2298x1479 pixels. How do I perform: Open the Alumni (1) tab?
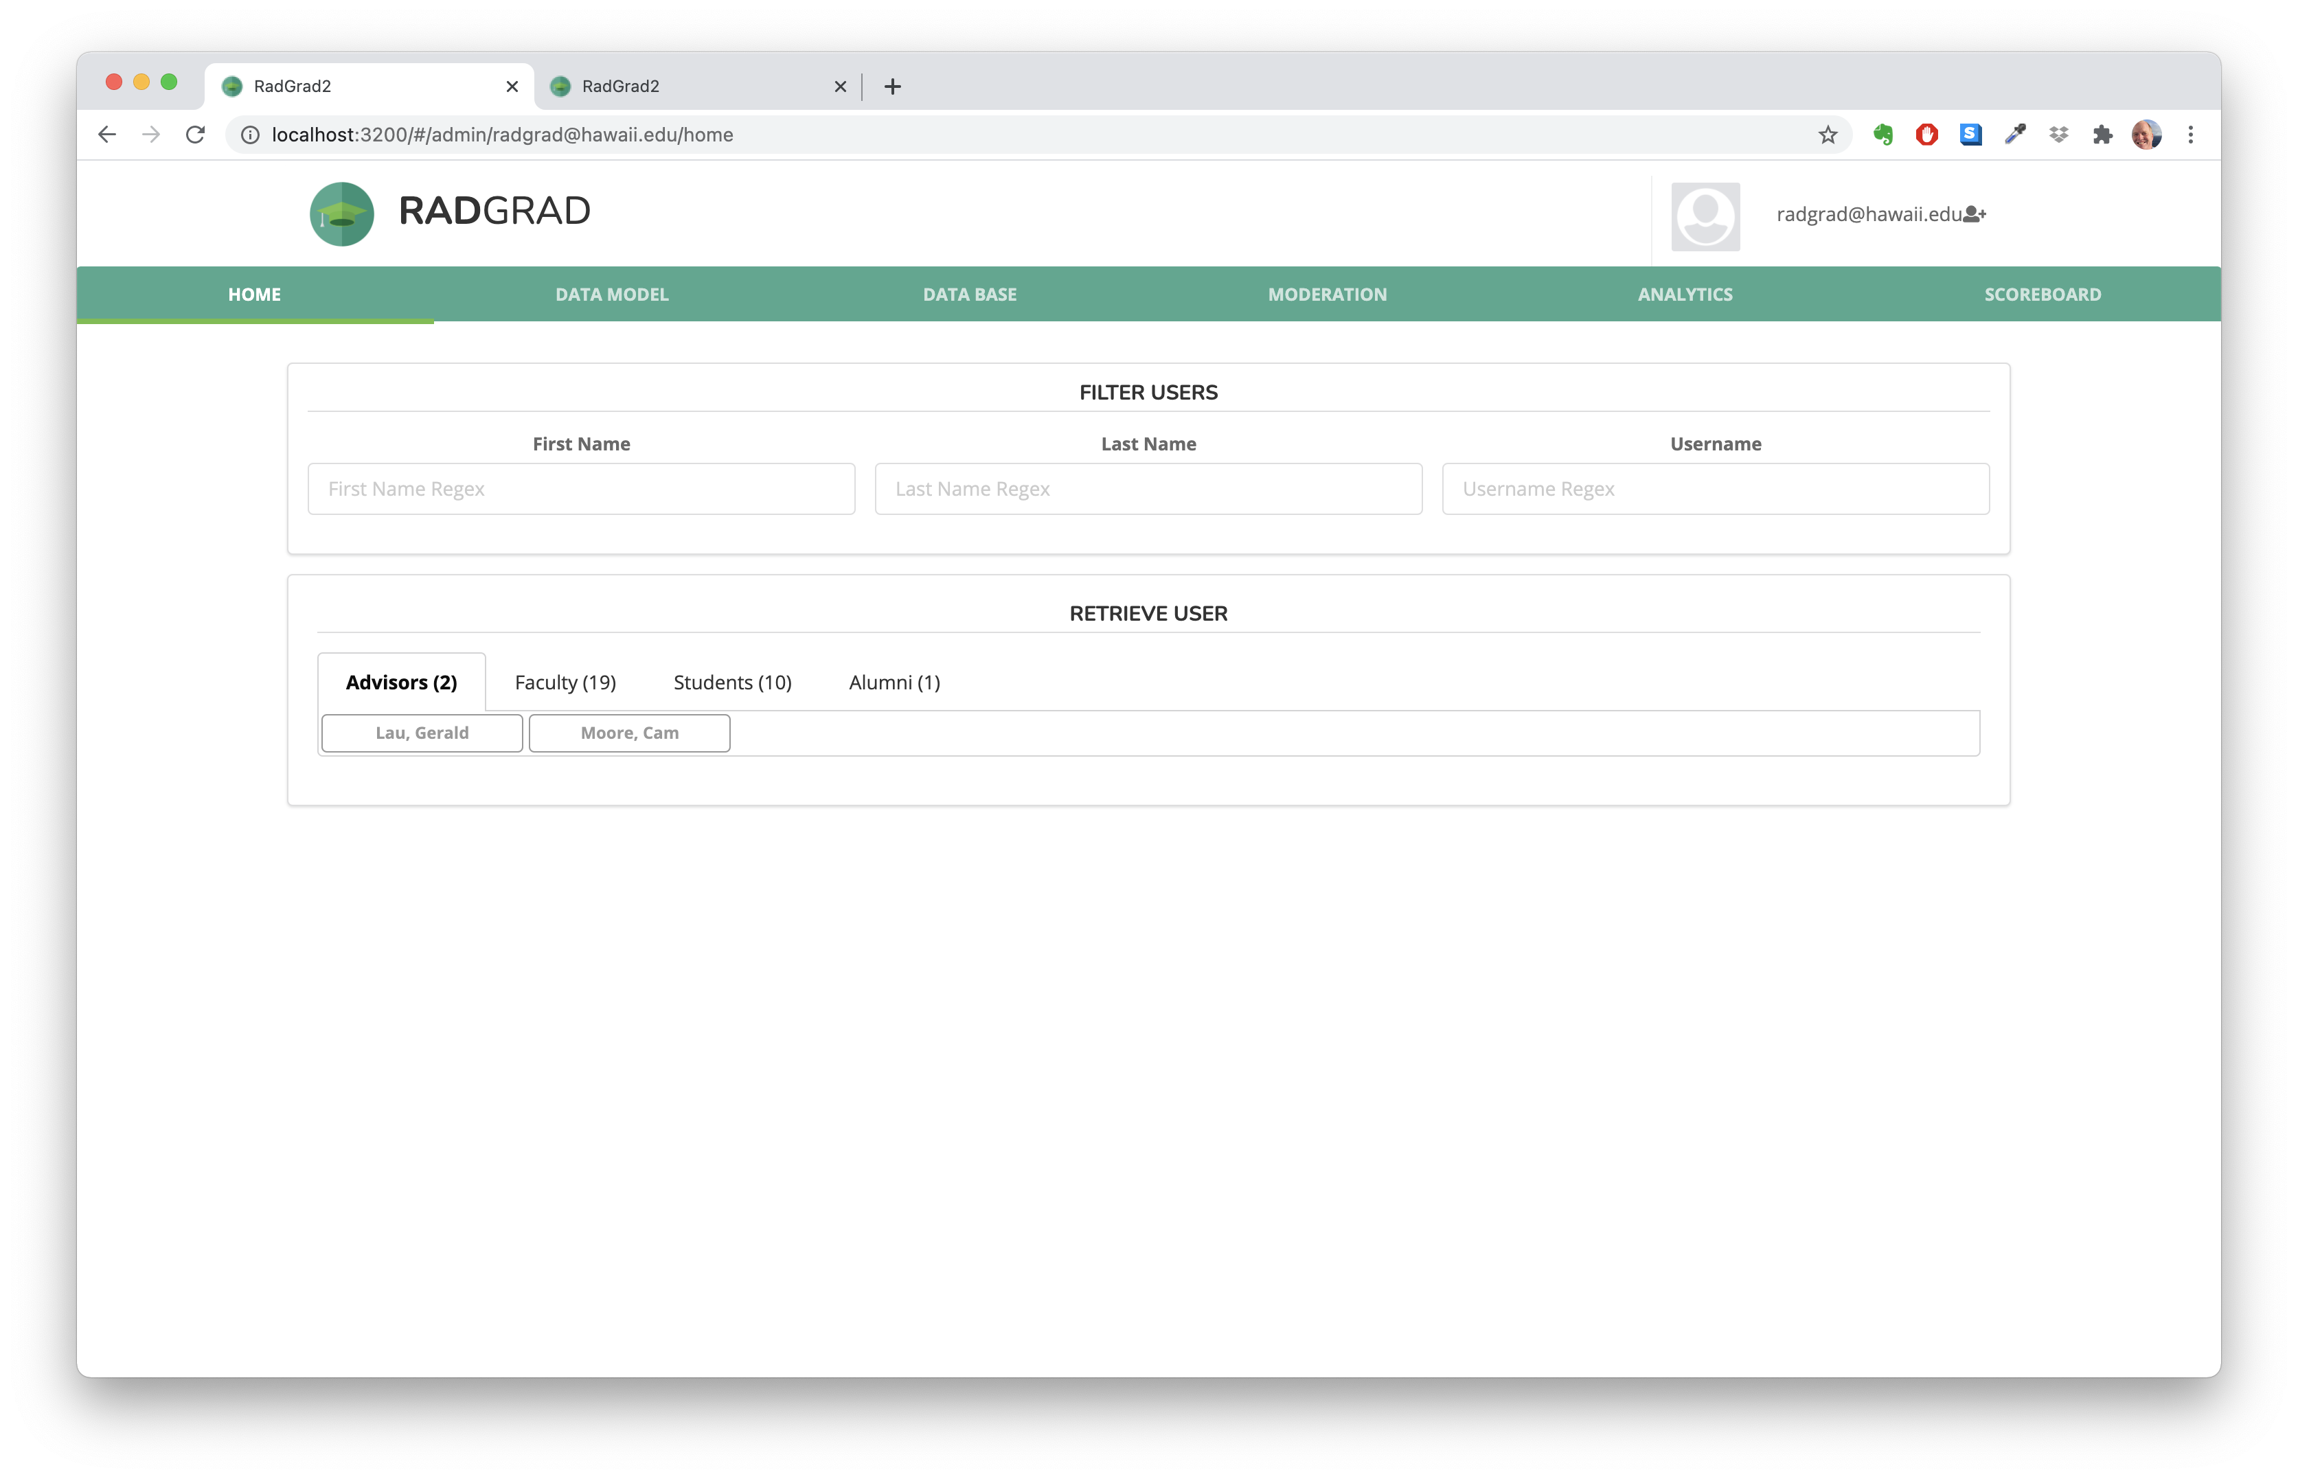pyautogui.click(x=894, y=682)
